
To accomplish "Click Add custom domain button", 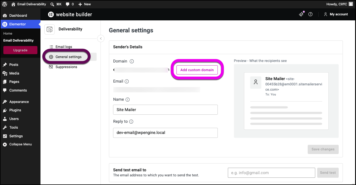I will pyautogui.click(x=197, y=70).
